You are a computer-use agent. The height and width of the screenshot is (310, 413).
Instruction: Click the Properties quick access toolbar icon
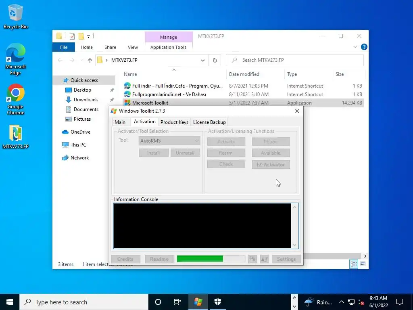72,36
